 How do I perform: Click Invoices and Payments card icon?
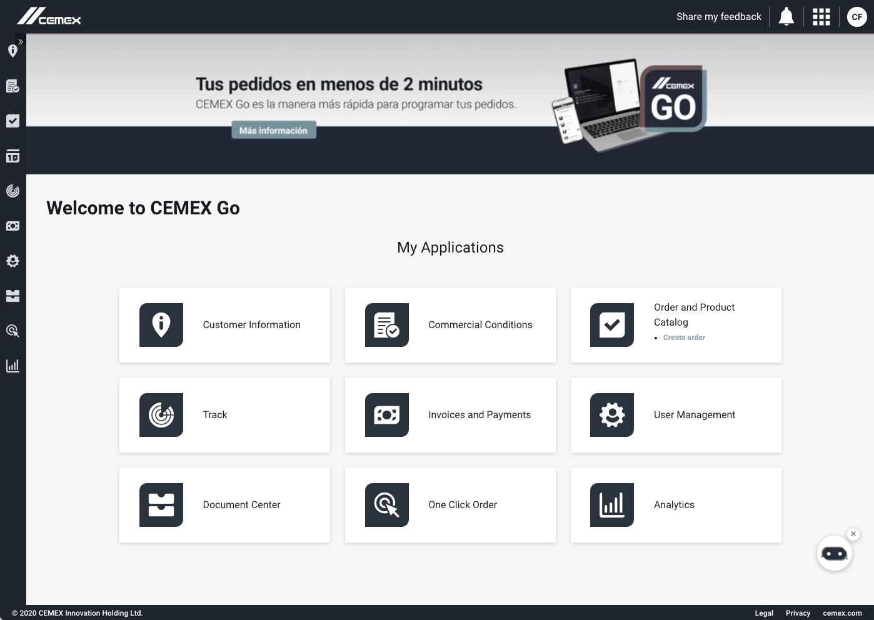(387, 415)
